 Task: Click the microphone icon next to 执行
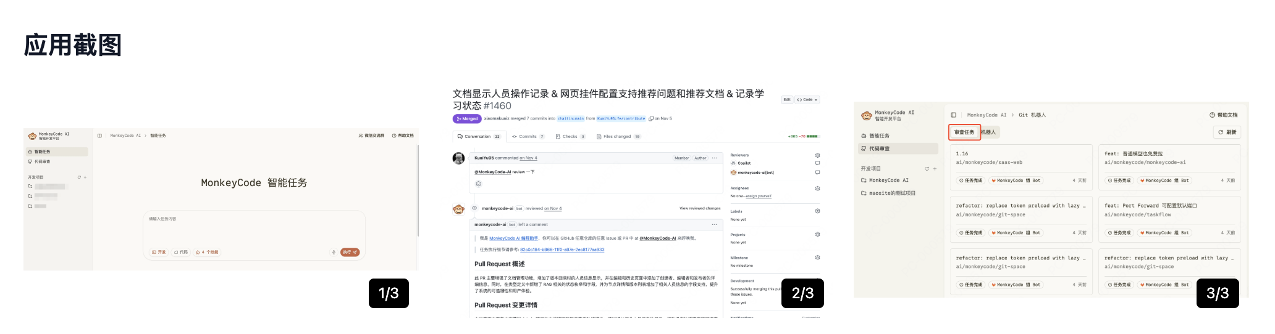click(334, 252)
